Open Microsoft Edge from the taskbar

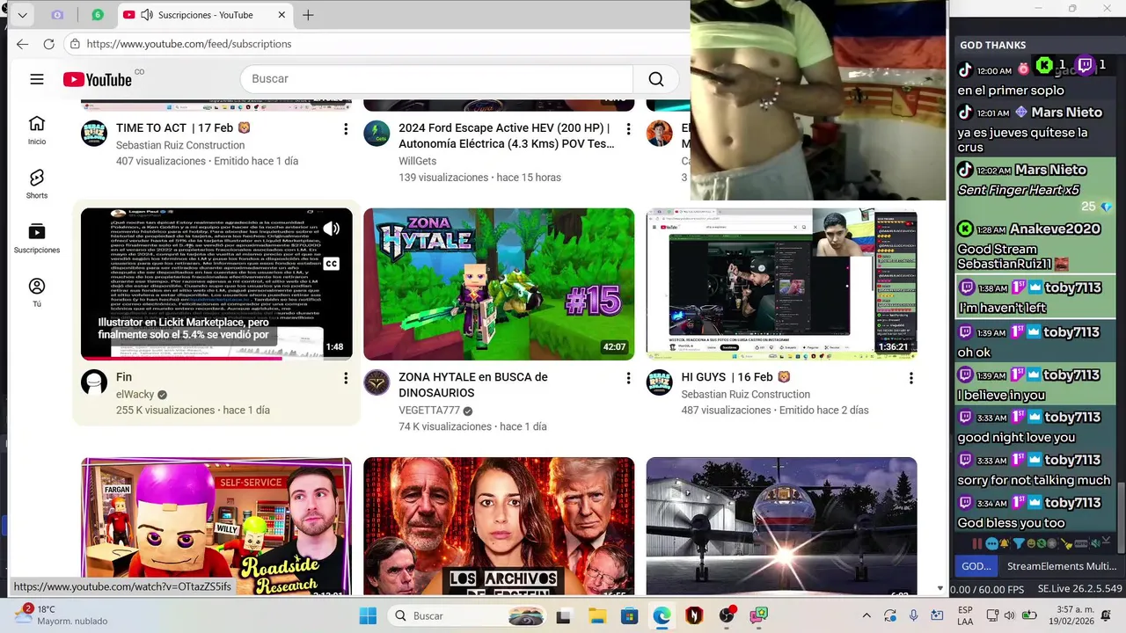point(662,615)
